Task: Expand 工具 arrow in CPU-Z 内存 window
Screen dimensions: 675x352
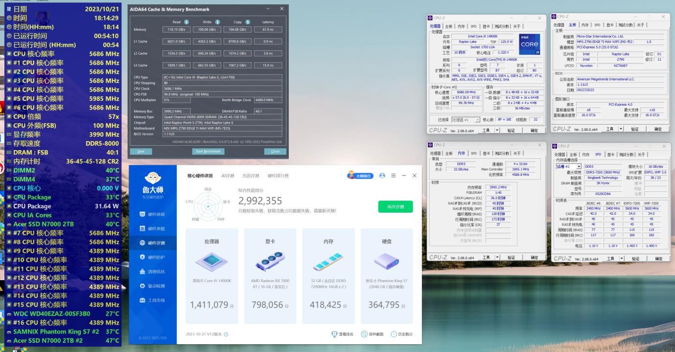Action: point(496,257)
